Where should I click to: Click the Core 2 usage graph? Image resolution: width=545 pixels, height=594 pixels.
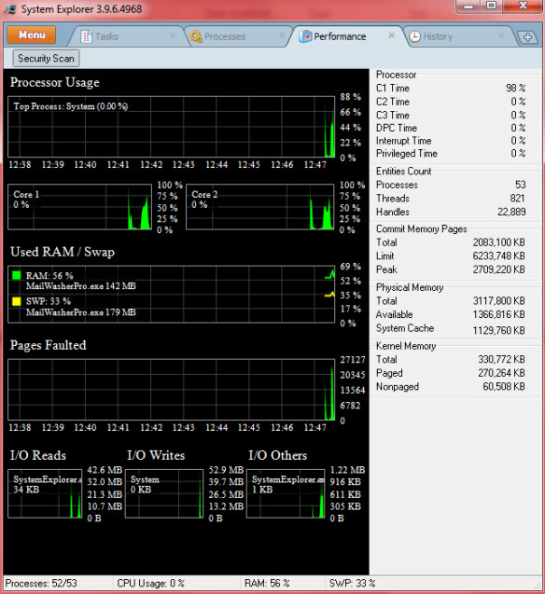pyautogui.click(x=260, y=207)
